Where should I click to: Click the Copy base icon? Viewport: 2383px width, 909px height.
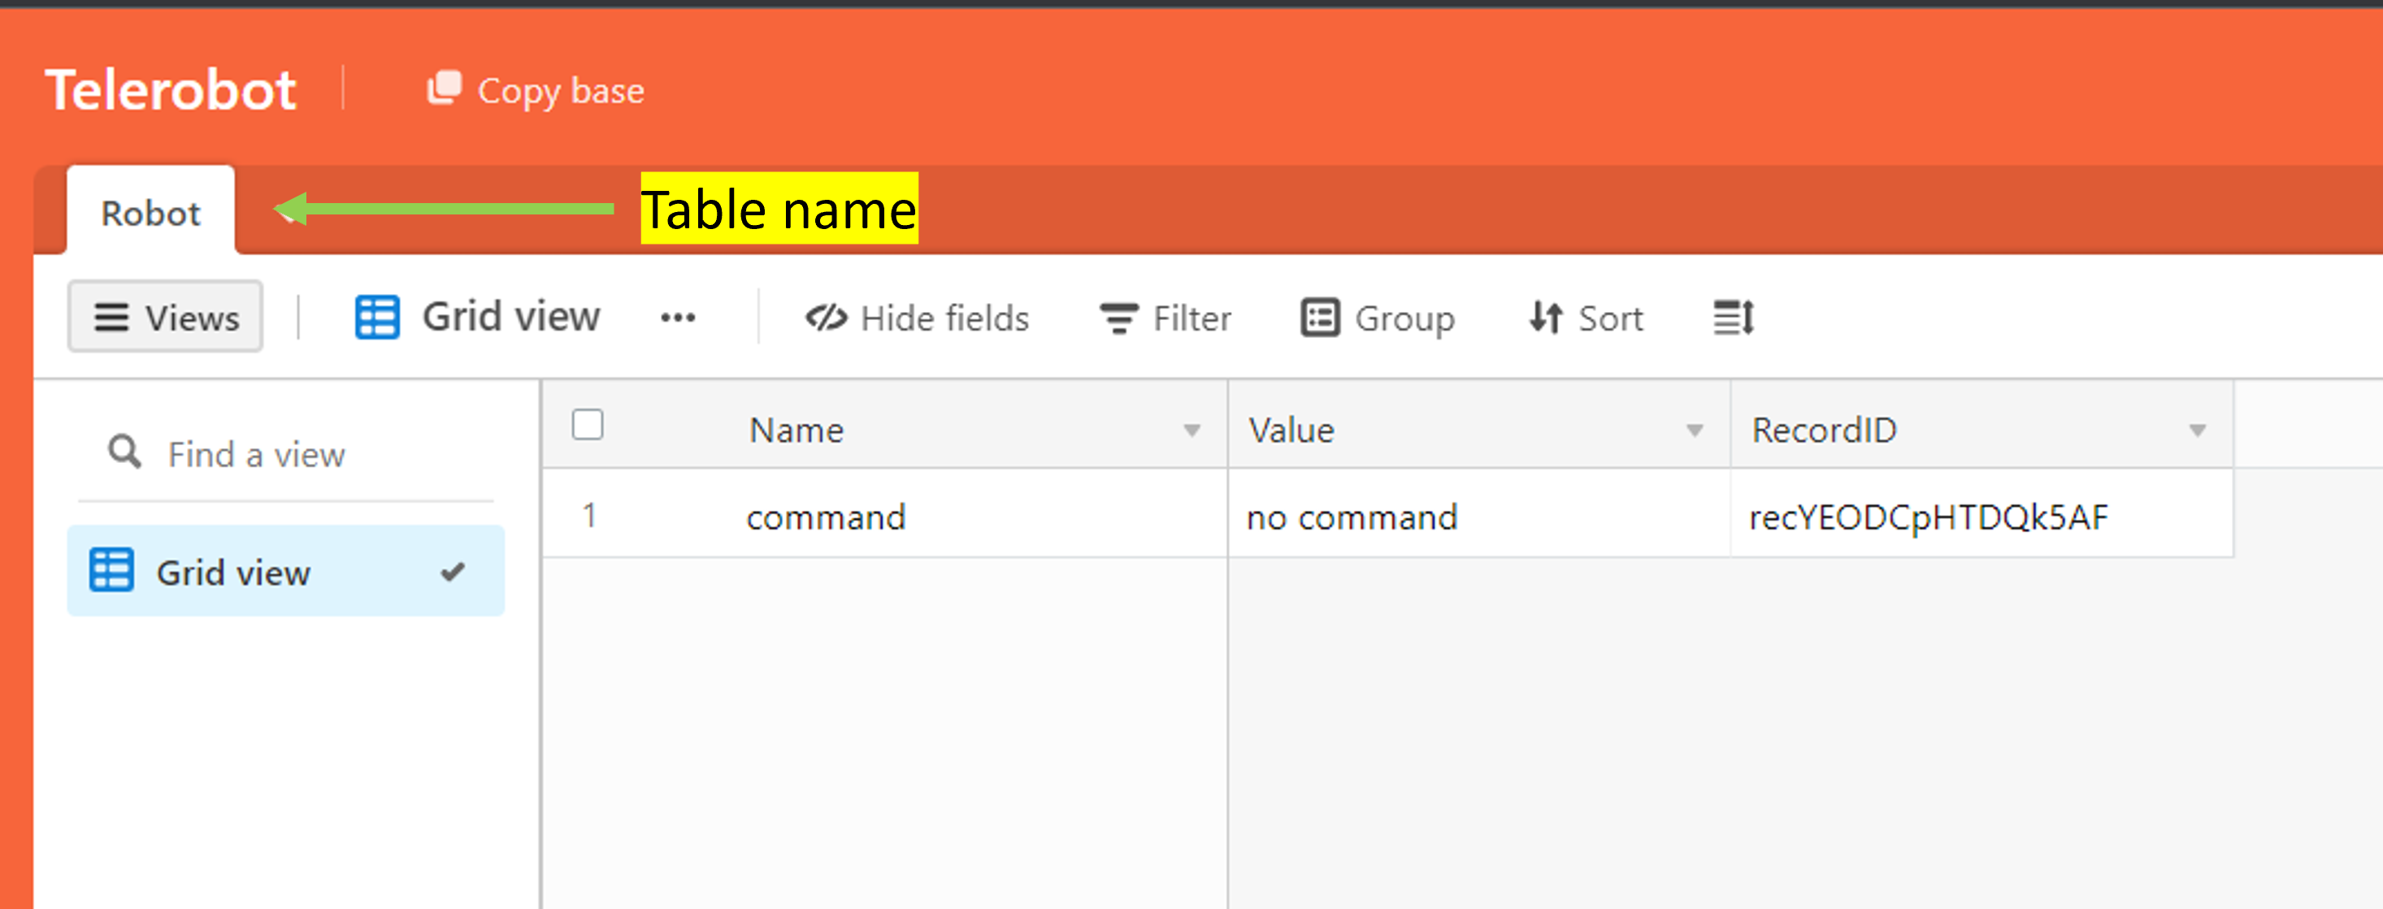pos(444,89)
